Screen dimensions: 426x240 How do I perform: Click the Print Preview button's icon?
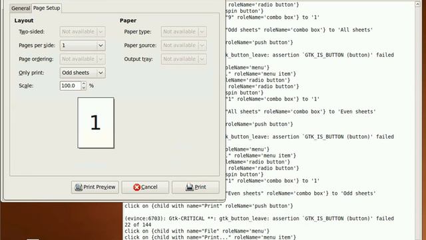[79, 187]
